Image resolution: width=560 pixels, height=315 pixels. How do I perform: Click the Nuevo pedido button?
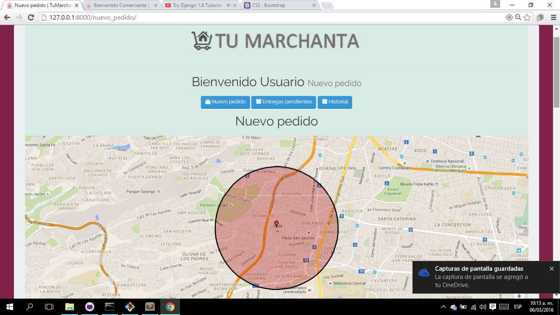[x=225, y=102]
